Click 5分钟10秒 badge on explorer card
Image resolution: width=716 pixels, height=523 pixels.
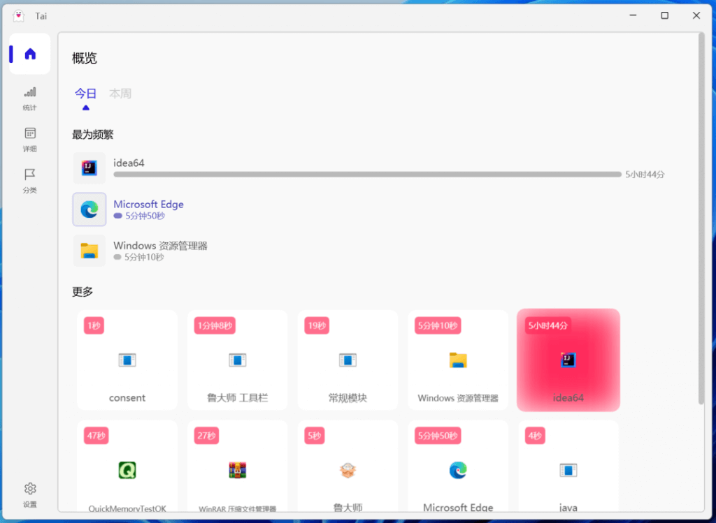tap(438, 325)
